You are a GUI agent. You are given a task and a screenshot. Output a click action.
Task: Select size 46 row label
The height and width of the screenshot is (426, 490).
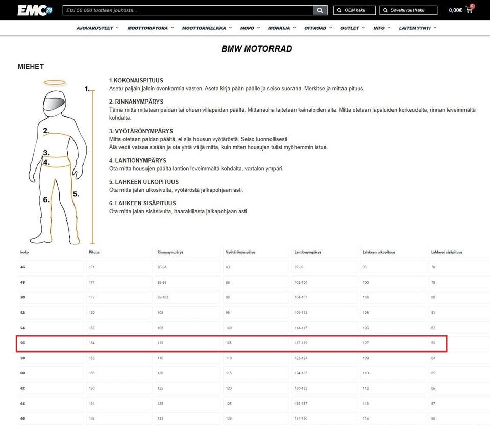coord(22,267)
